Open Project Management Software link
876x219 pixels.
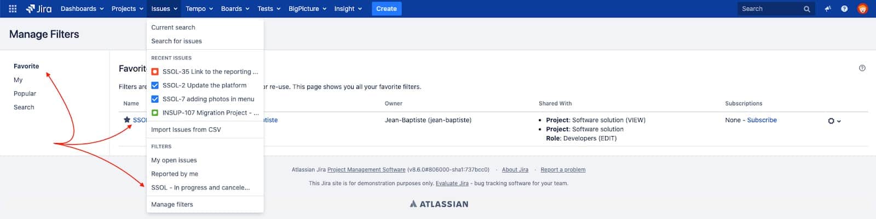click(x=366, y=170)
